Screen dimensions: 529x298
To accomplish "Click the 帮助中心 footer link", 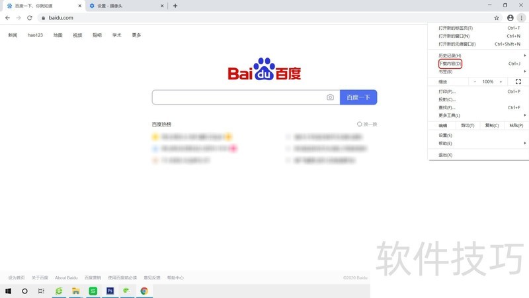I will point(175,277).
